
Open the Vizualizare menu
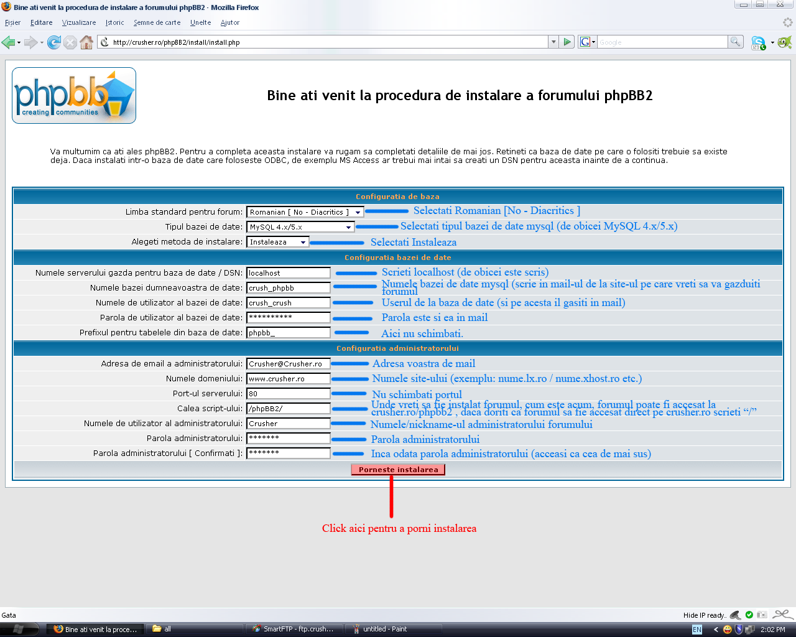pos(79,22)
